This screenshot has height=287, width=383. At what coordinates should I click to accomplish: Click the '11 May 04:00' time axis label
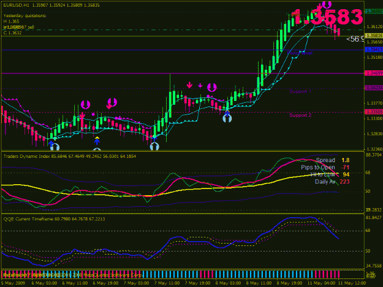point(321,283)
